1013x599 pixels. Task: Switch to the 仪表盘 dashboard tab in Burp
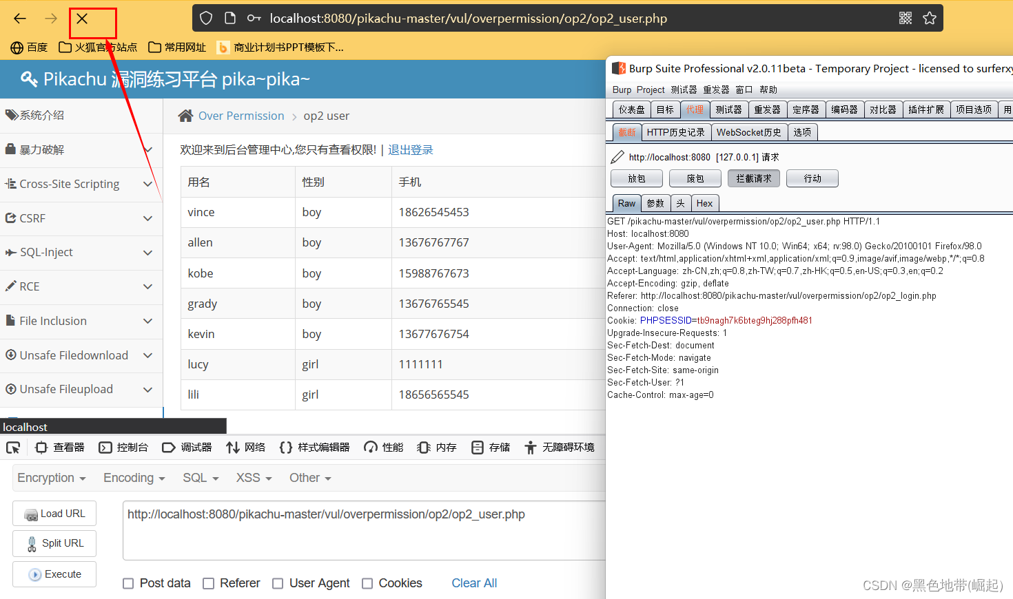point(631,109)
